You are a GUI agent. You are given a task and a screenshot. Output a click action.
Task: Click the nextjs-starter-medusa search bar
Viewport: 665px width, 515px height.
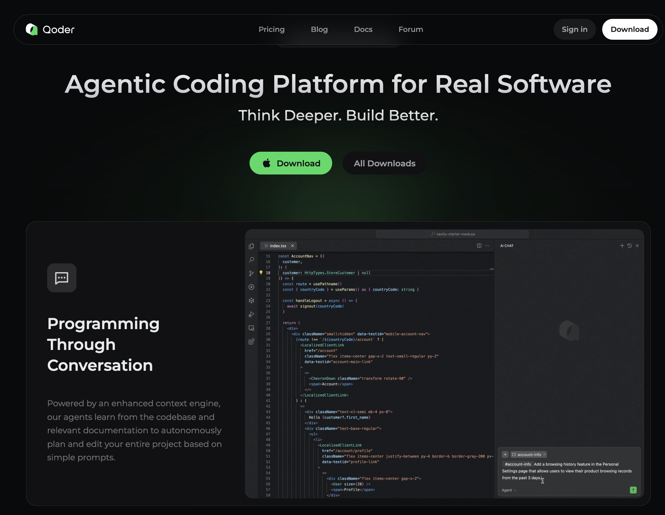click(x=452, y=234)
